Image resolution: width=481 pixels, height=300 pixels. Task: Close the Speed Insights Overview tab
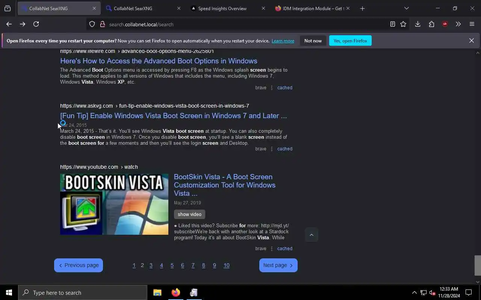click(x=263, y=8)
